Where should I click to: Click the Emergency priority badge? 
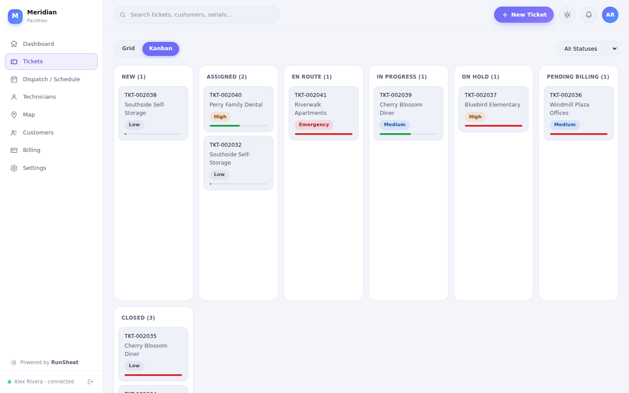pos(314,125)
